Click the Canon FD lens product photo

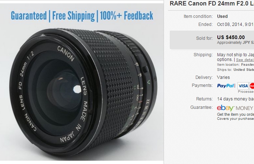click(x=82, y=82)
